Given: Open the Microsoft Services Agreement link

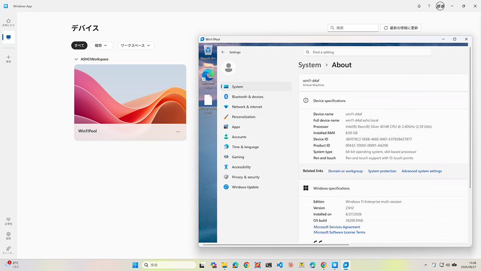Looking at the screenshot, I should click(x=337, y=227).
